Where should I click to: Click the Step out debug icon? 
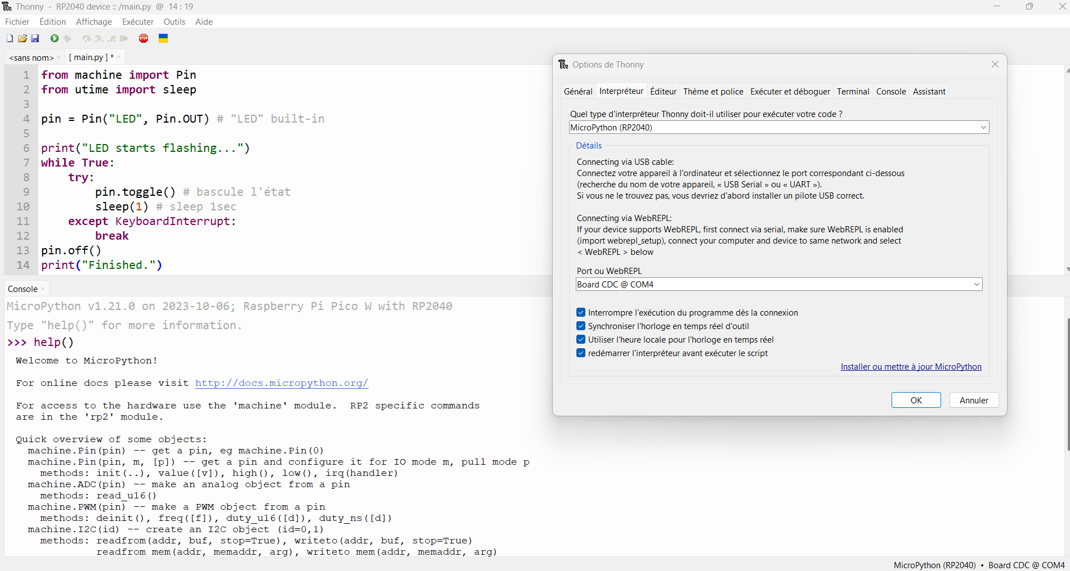point(112,38)
